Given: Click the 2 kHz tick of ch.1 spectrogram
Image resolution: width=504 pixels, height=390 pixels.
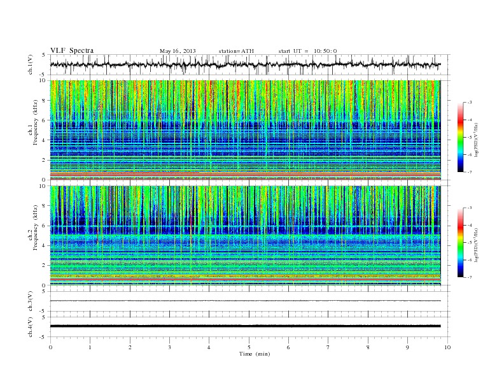Looking at the screenshot, I should click(x=44, y=160).
